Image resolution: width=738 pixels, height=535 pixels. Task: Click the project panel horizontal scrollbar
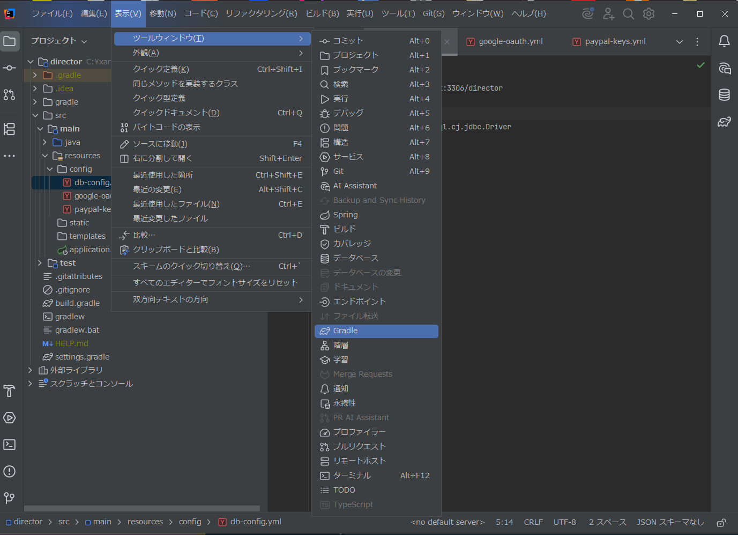click(x=142, y=508)
